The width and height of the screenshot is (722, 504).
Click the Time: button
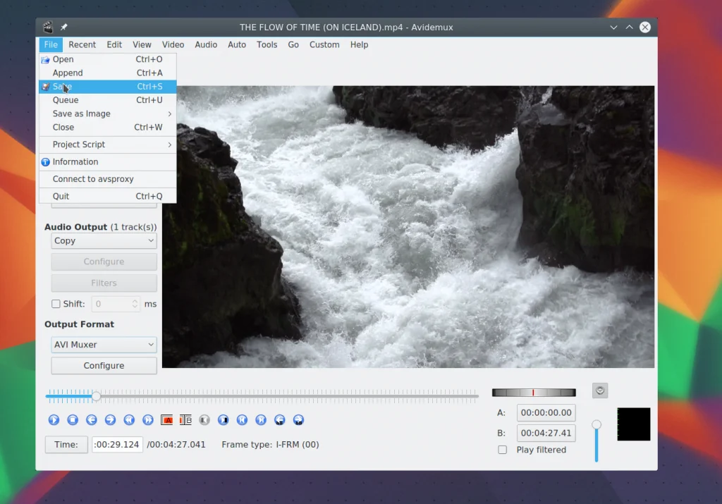(66, 445)
